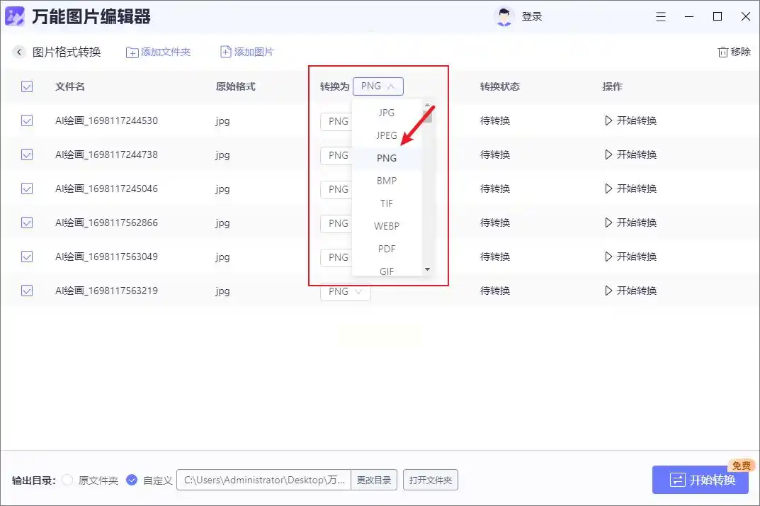Image resolution: width=760 pixels, height=506 pixels.
Task: Open format dropdown for AI绘画_1698117244738
Action: (336, 155)
